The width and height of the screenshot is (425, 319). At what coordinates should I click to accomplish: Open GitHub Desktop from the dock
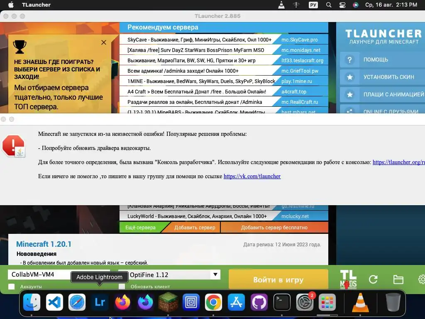[x=259, y=302]
